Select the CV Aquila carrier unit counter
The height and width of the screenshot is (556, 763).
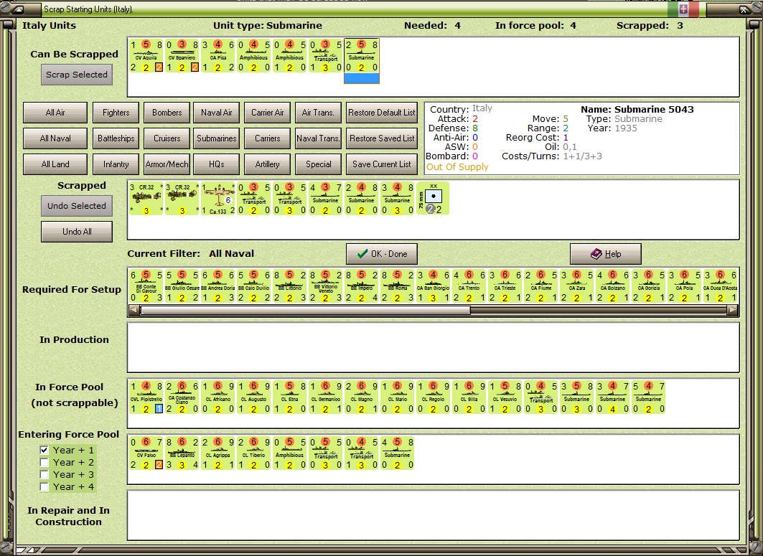[146, 56]
